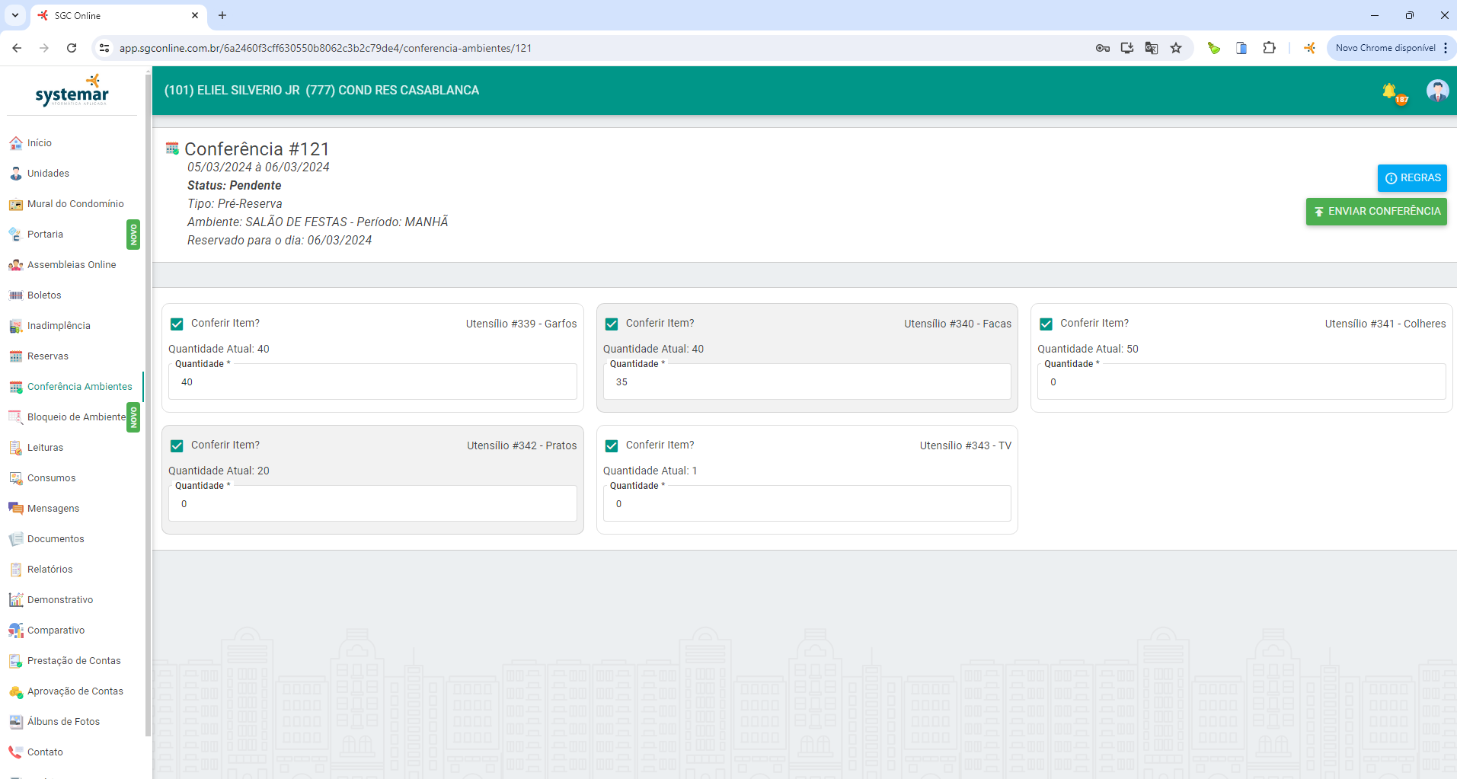Click the browser address bar URL

pos(325,48)
